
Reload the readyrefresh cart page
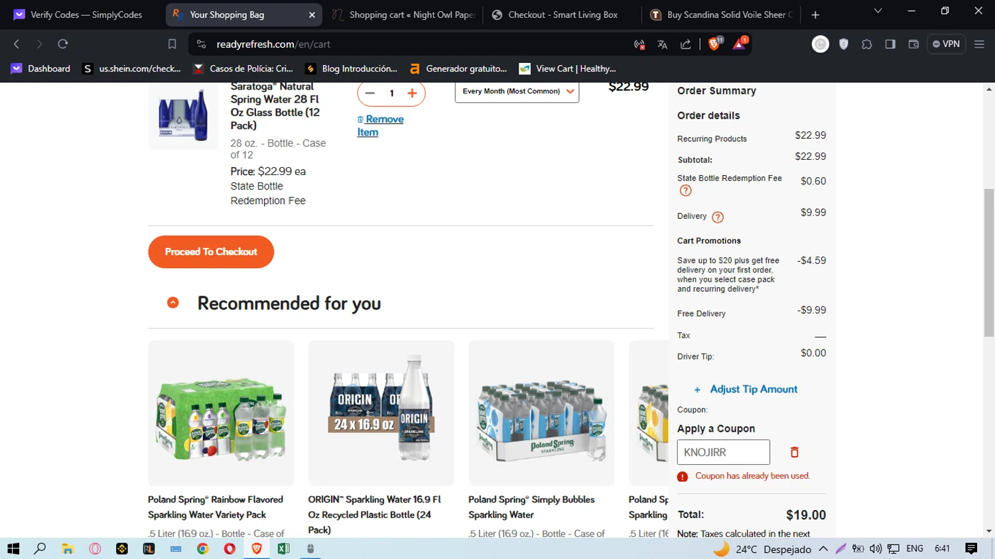(63, 44)
